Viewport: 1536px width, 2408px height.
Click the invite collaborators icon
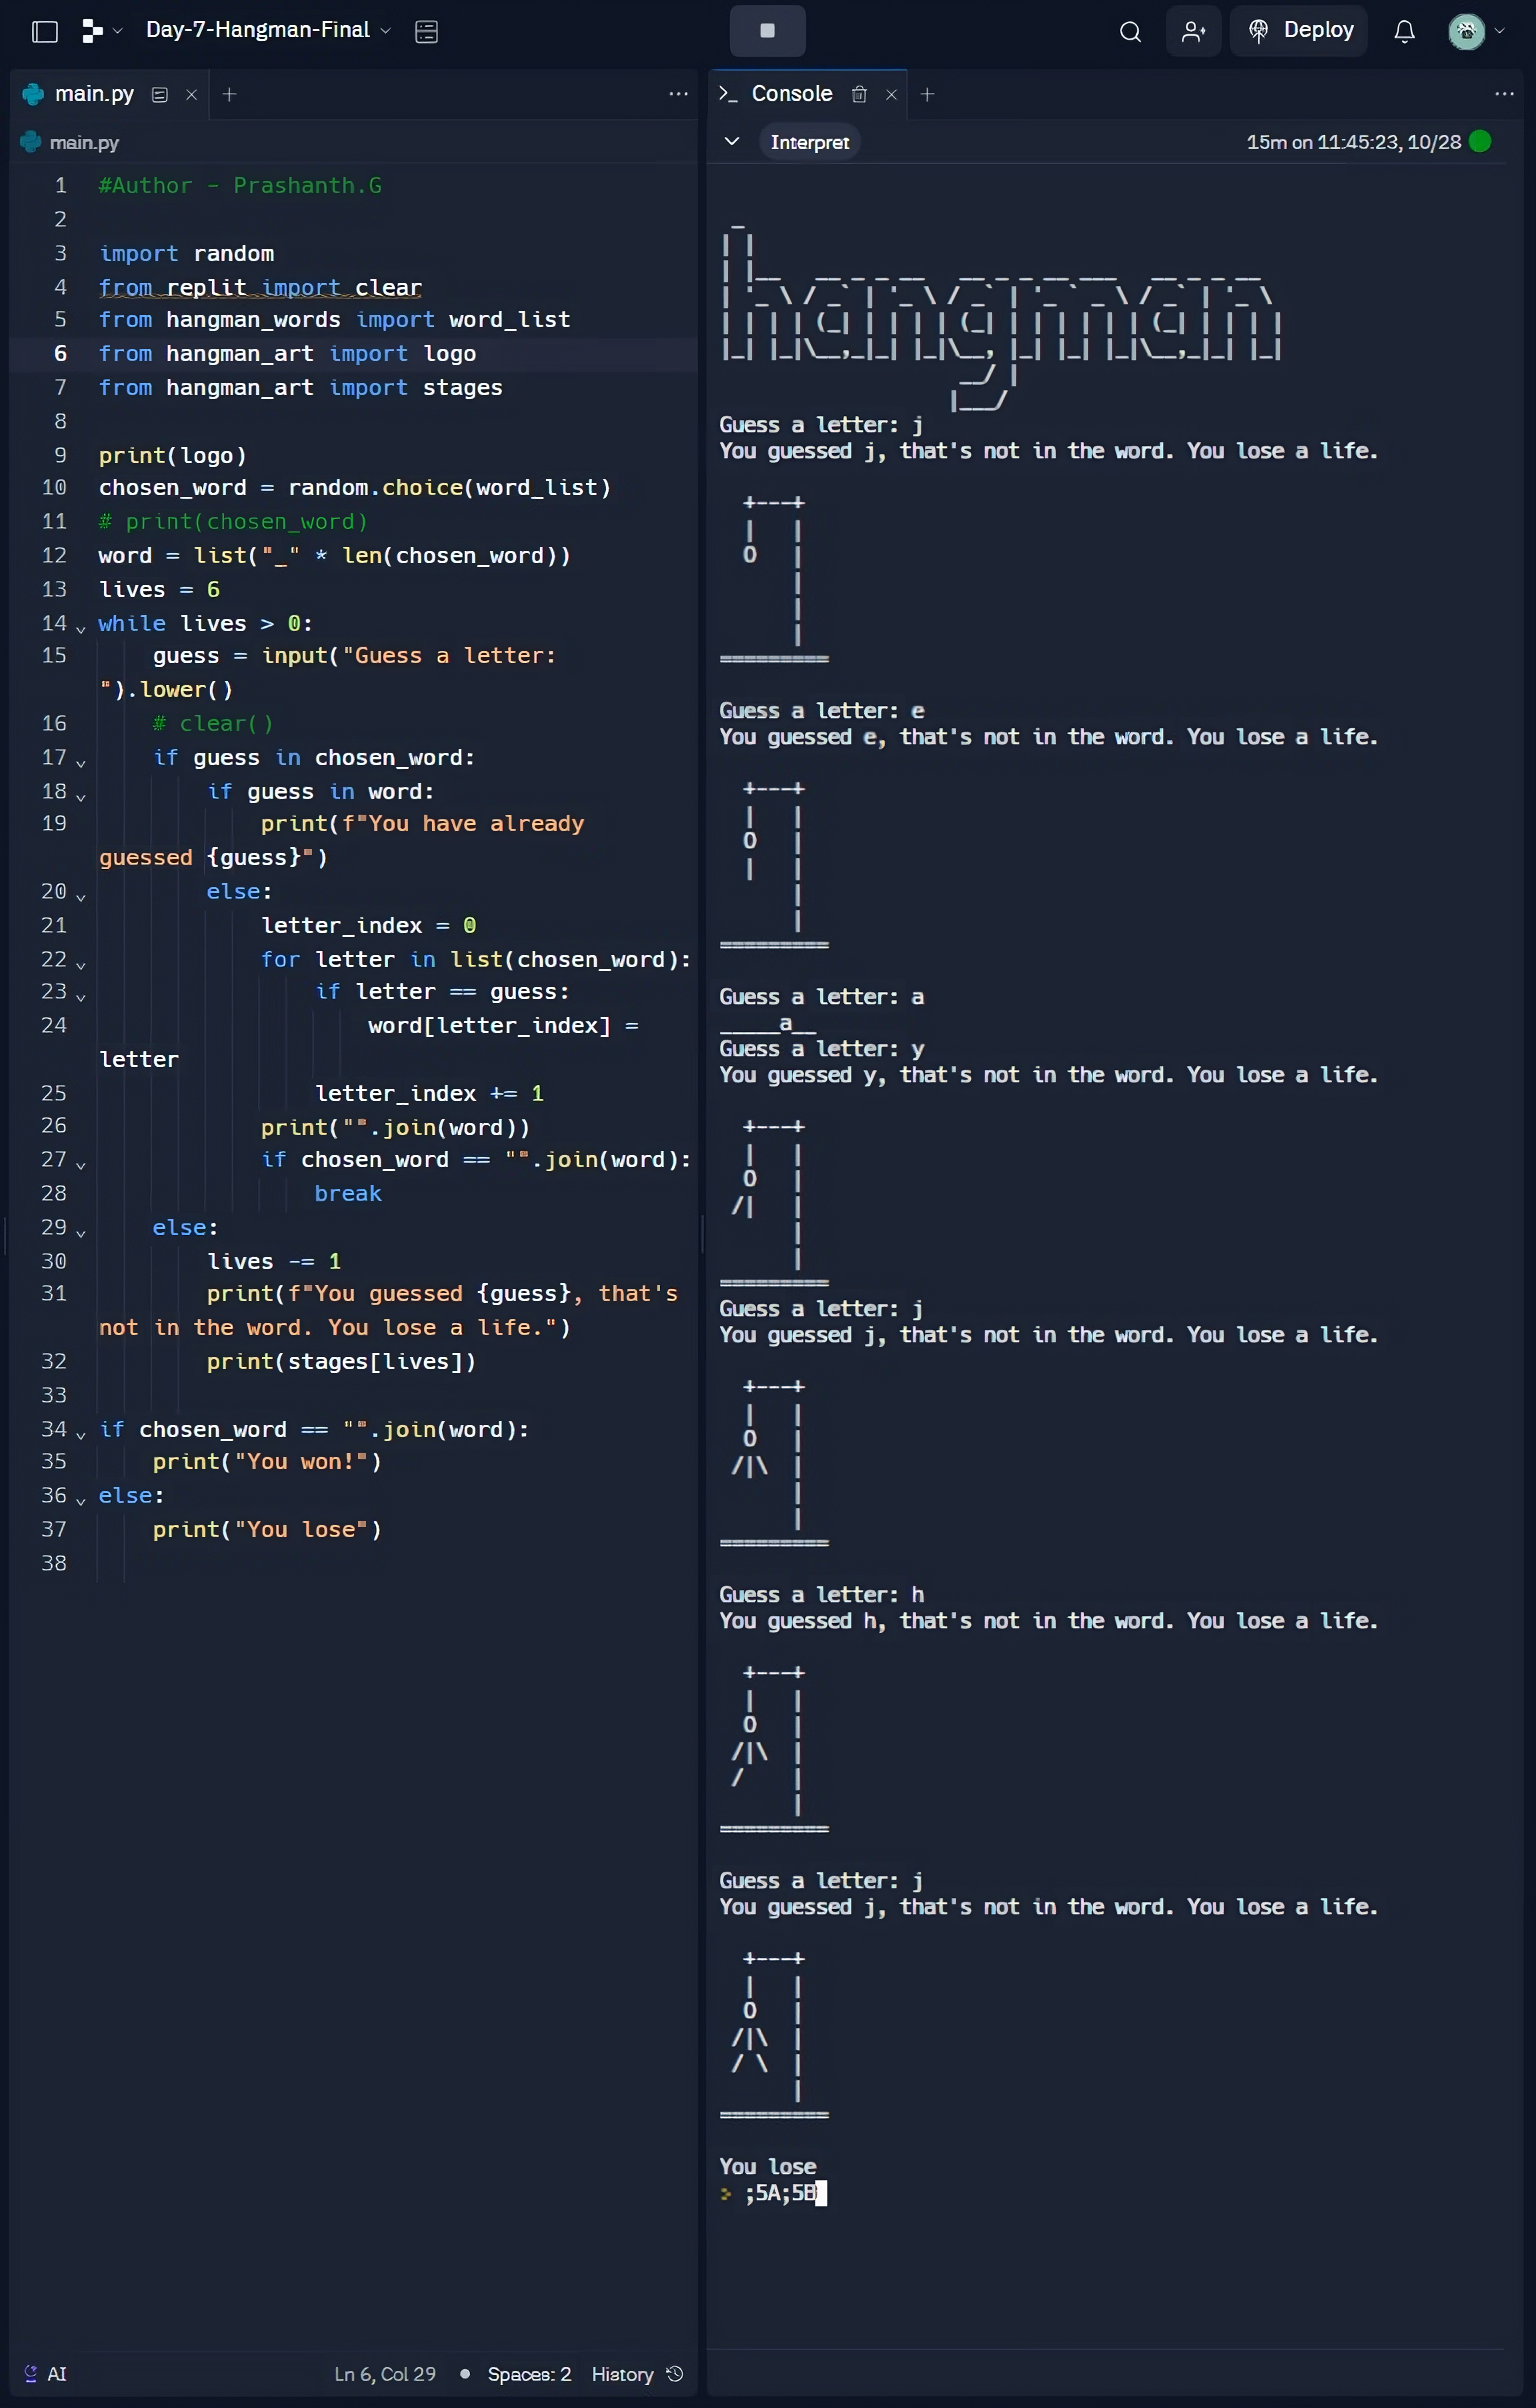click(1193, 31)
